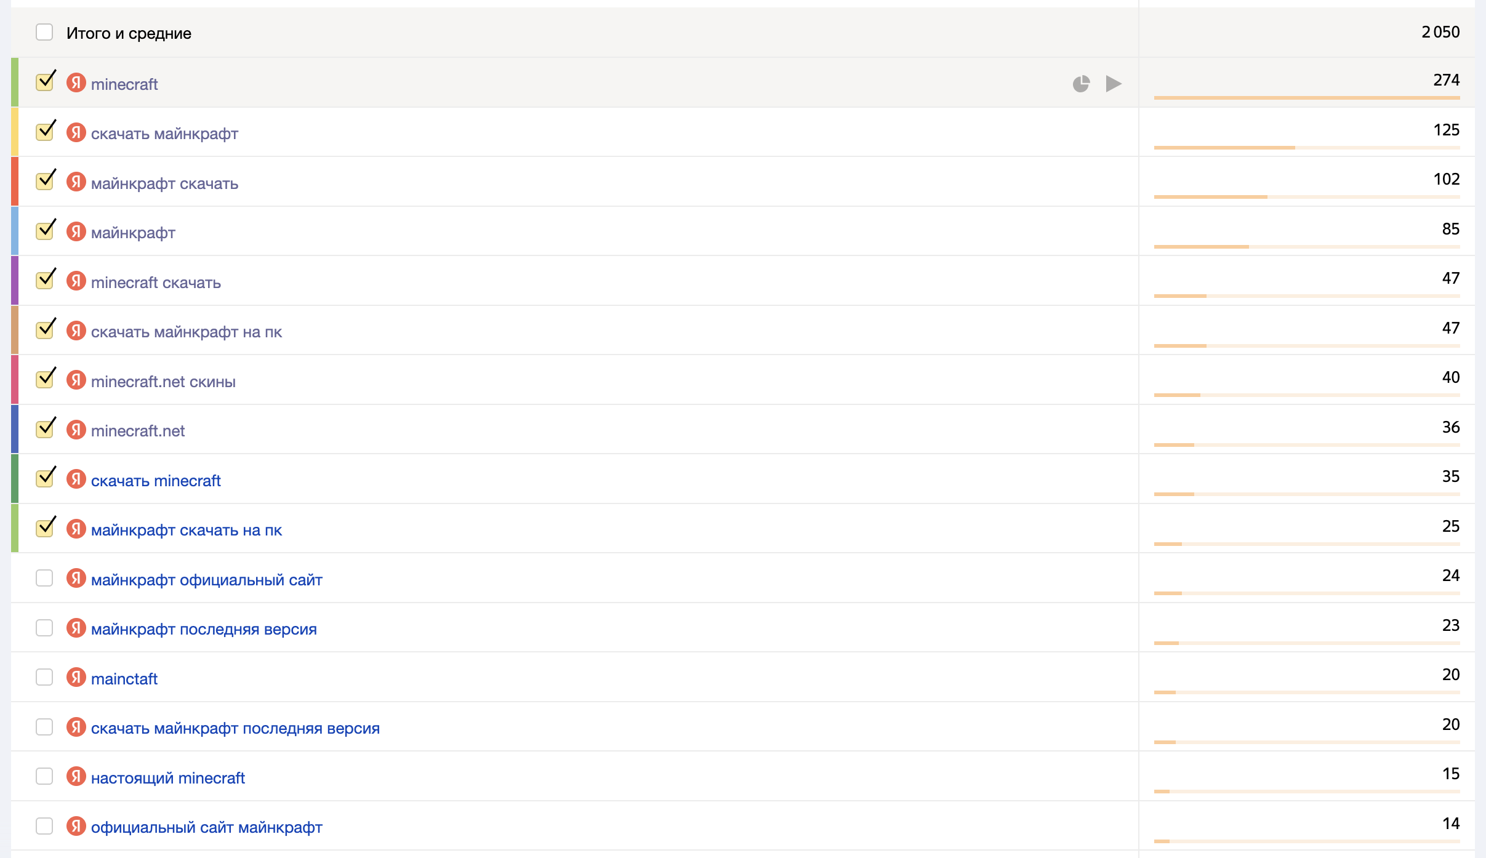Viewport: 1486px width, 858px height.
Task: Enable checkbox for майнкрафт официальный сайт
Action: click(44, 579)
